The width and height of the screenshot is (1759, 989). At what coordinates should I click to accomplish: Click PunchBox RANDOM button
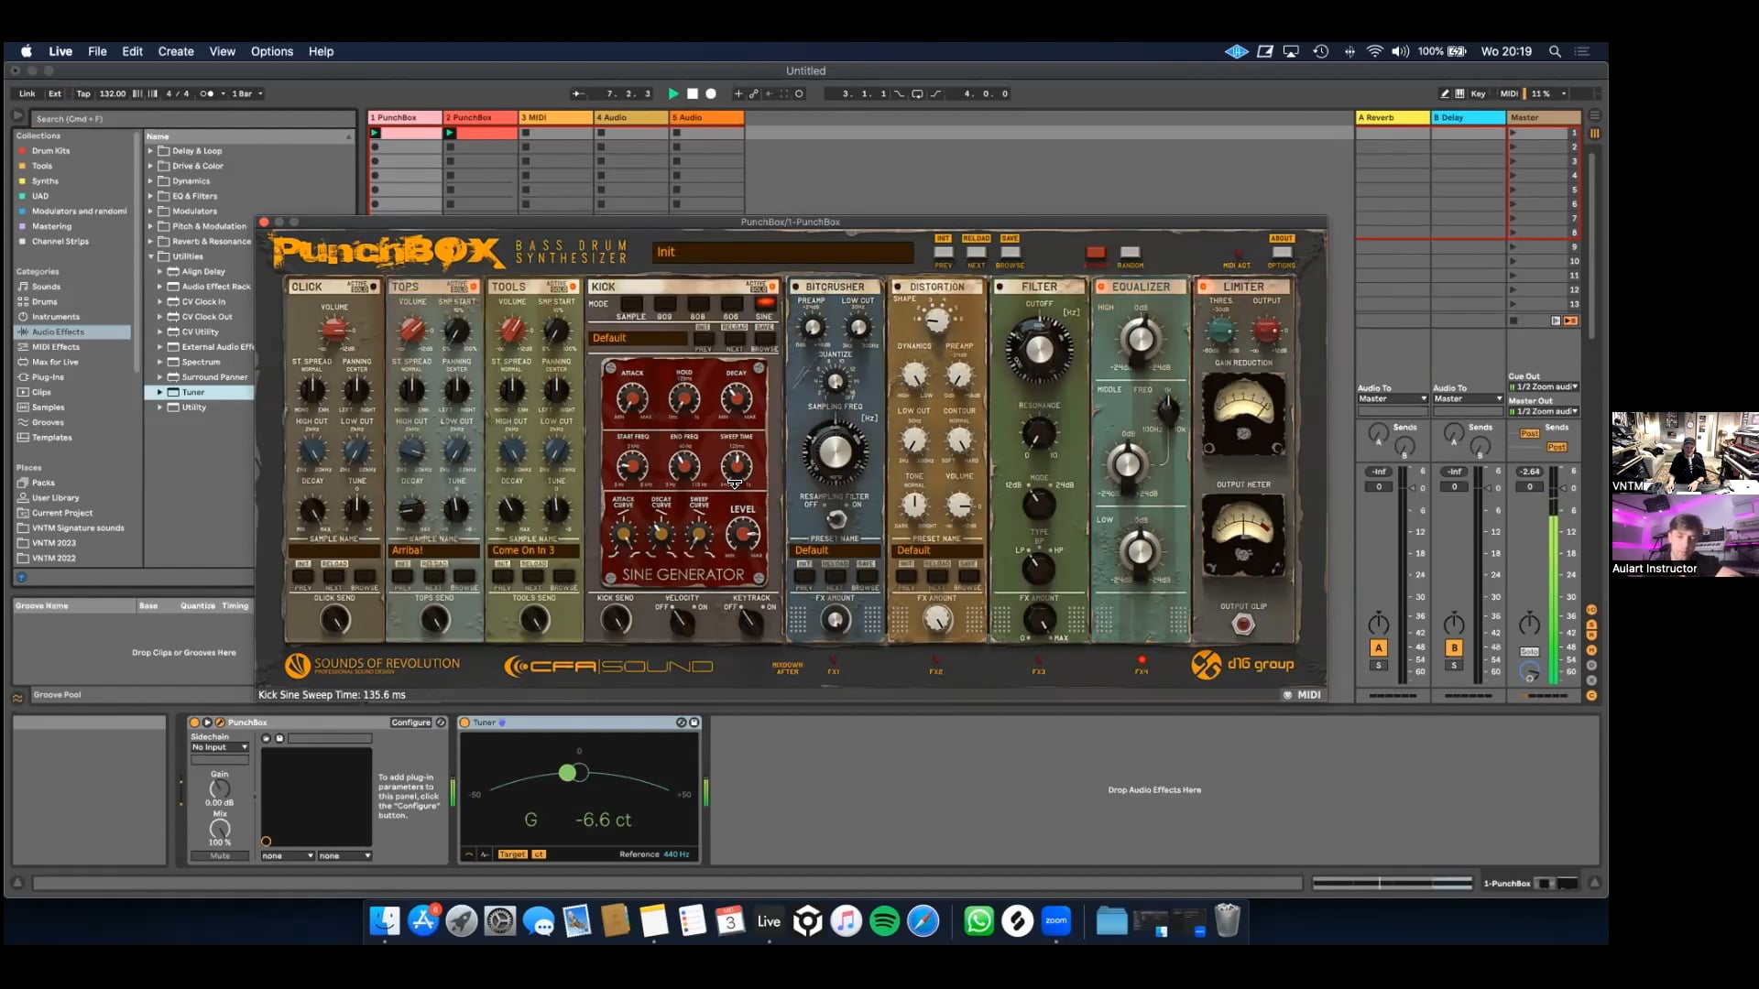point(1131,252)
